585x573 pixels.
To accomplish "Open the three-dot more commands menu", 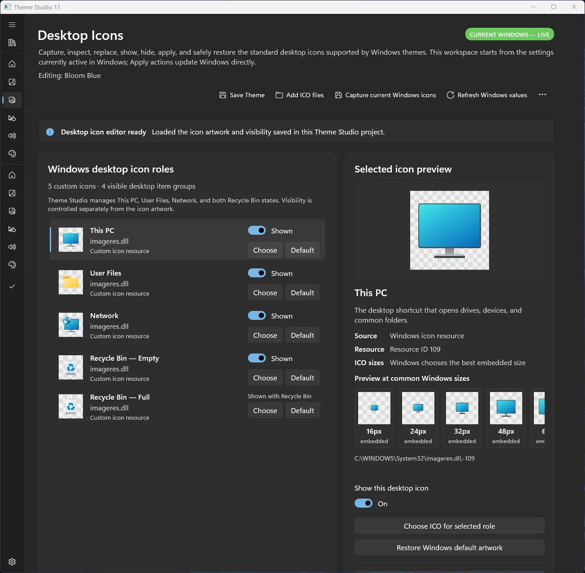I will coord(542,95).
